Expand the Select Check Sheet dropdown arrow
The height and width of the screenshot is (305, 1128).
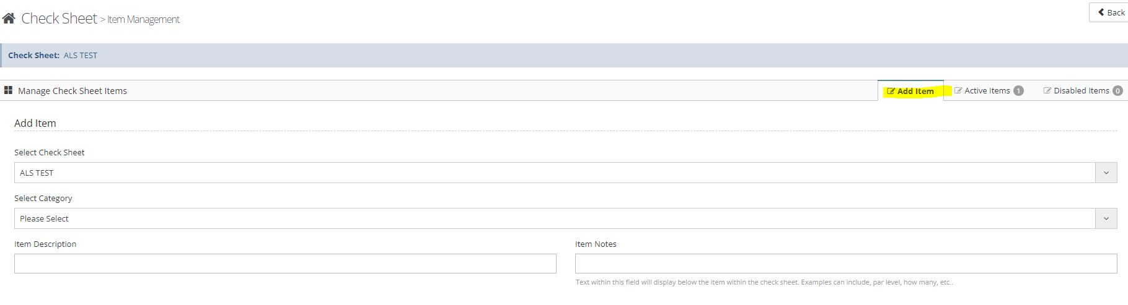(x=1106, y=173)
